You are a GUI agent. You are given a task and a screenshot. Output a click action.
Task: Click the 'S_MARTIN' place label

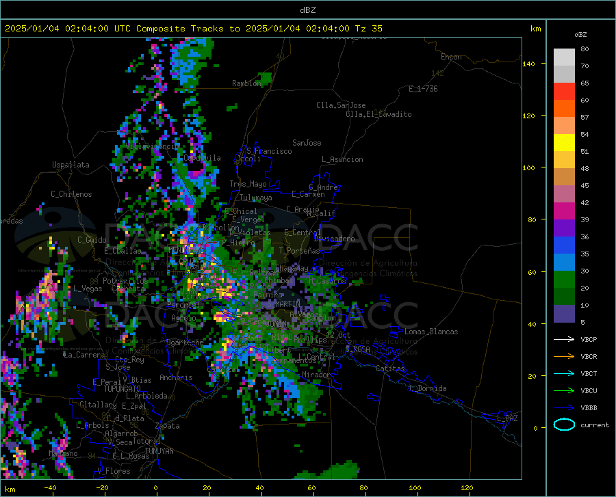click(283, 304)
